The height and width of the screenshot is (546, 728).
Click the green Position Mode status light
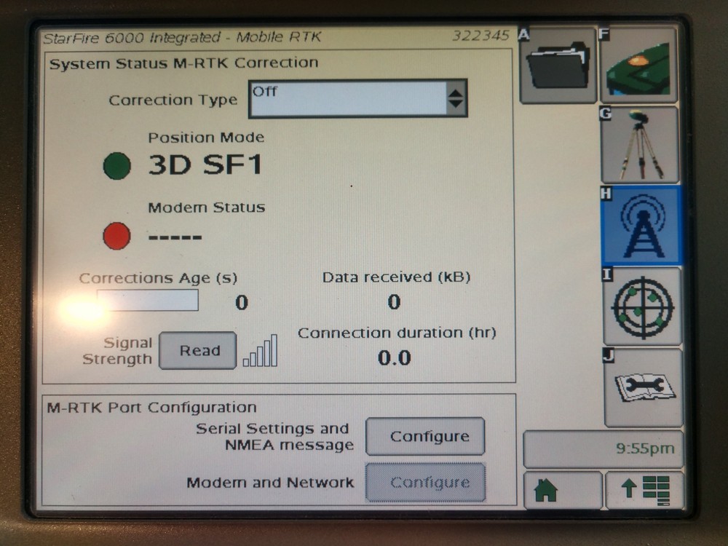click(116, 166)
